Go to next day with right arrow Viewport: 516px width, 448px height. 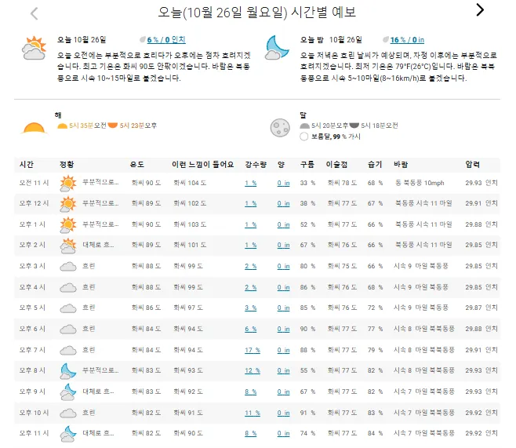(x=480, y=10)
